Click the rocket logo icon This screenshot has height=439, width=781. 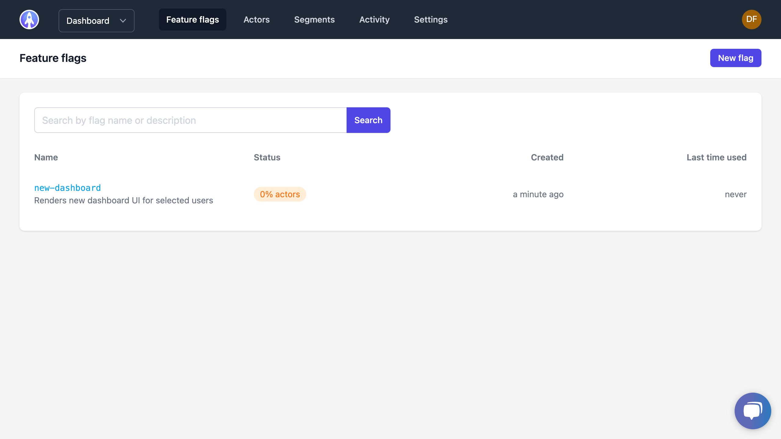[29, 20]
